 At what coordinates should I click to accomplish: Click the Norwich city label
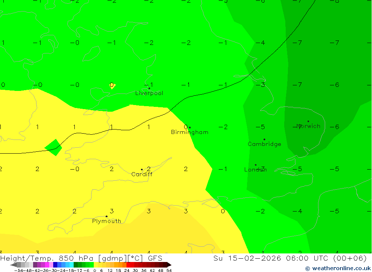tap(308, 126)
